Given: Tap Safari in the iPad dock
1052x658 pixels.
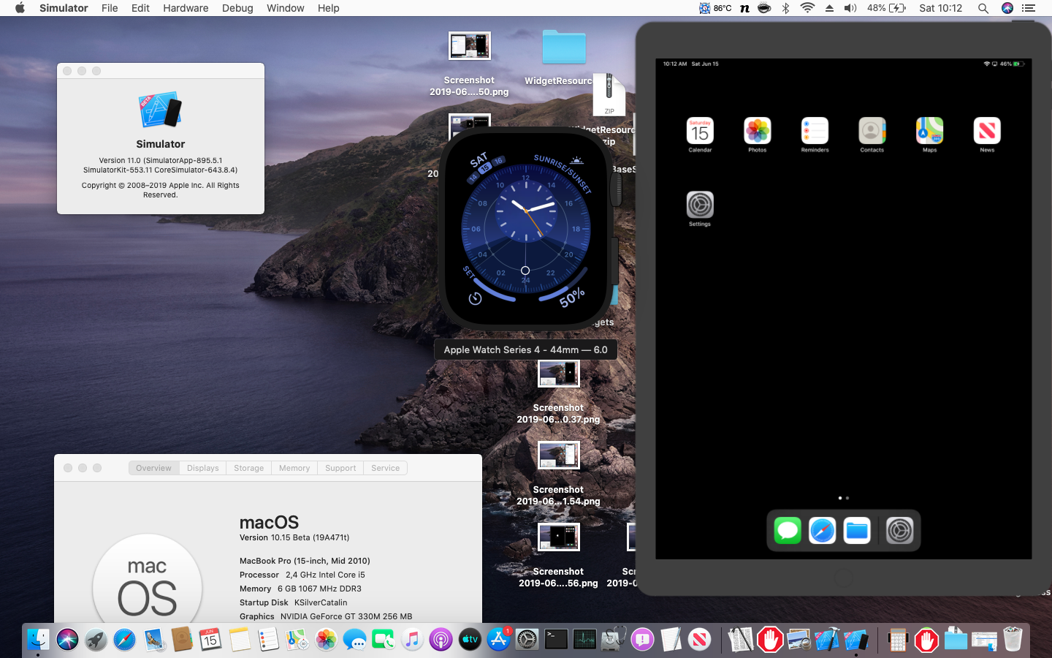Looking at the screenshot, I should pos(822,530).
